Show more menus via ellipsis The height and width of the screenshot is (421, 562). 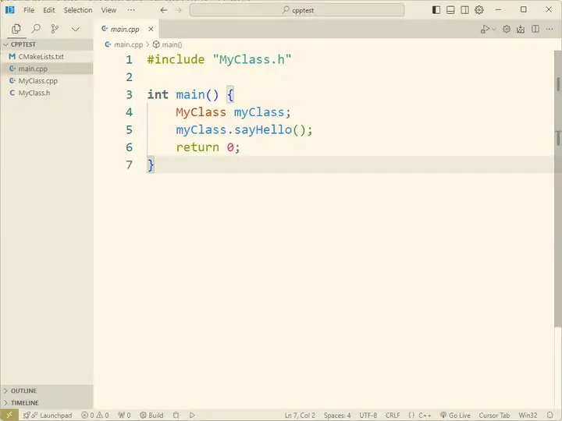[131, 10]
